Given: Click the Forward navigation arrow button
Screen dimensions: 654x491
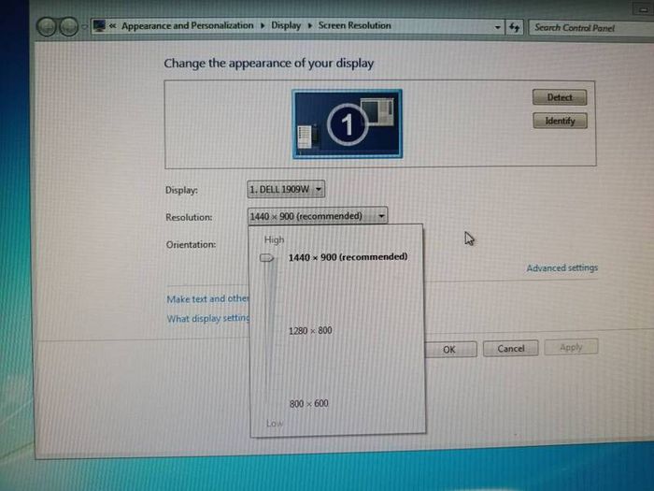Looking at the screenshot, I should point(68,27).
